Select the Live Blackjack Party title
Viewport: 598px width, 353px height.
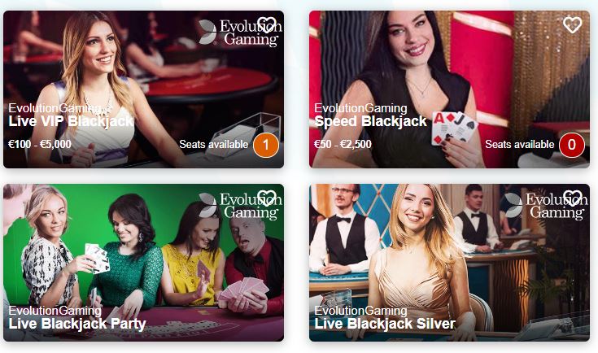click(x=77, y=324)
